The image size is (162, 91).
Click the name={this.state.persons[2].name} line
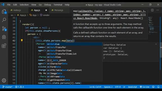click(x=60, y=83)
